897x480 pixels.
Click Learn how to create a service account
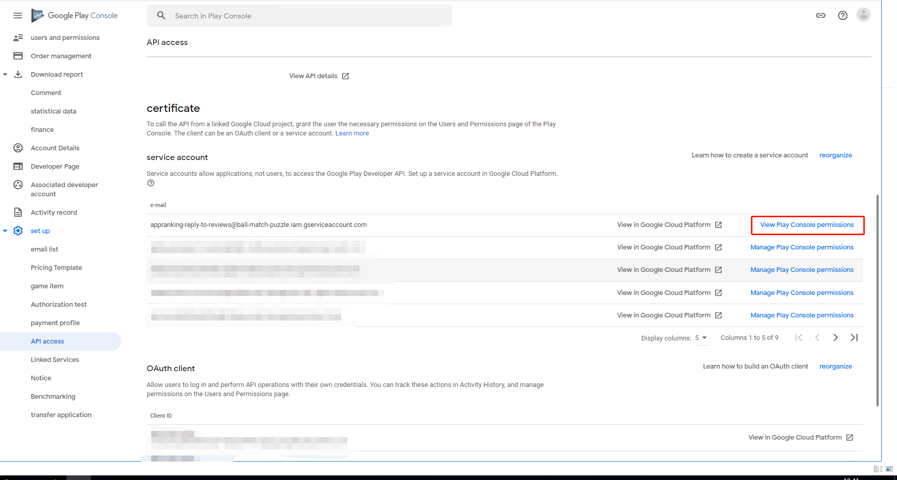(x=749, y=155)
